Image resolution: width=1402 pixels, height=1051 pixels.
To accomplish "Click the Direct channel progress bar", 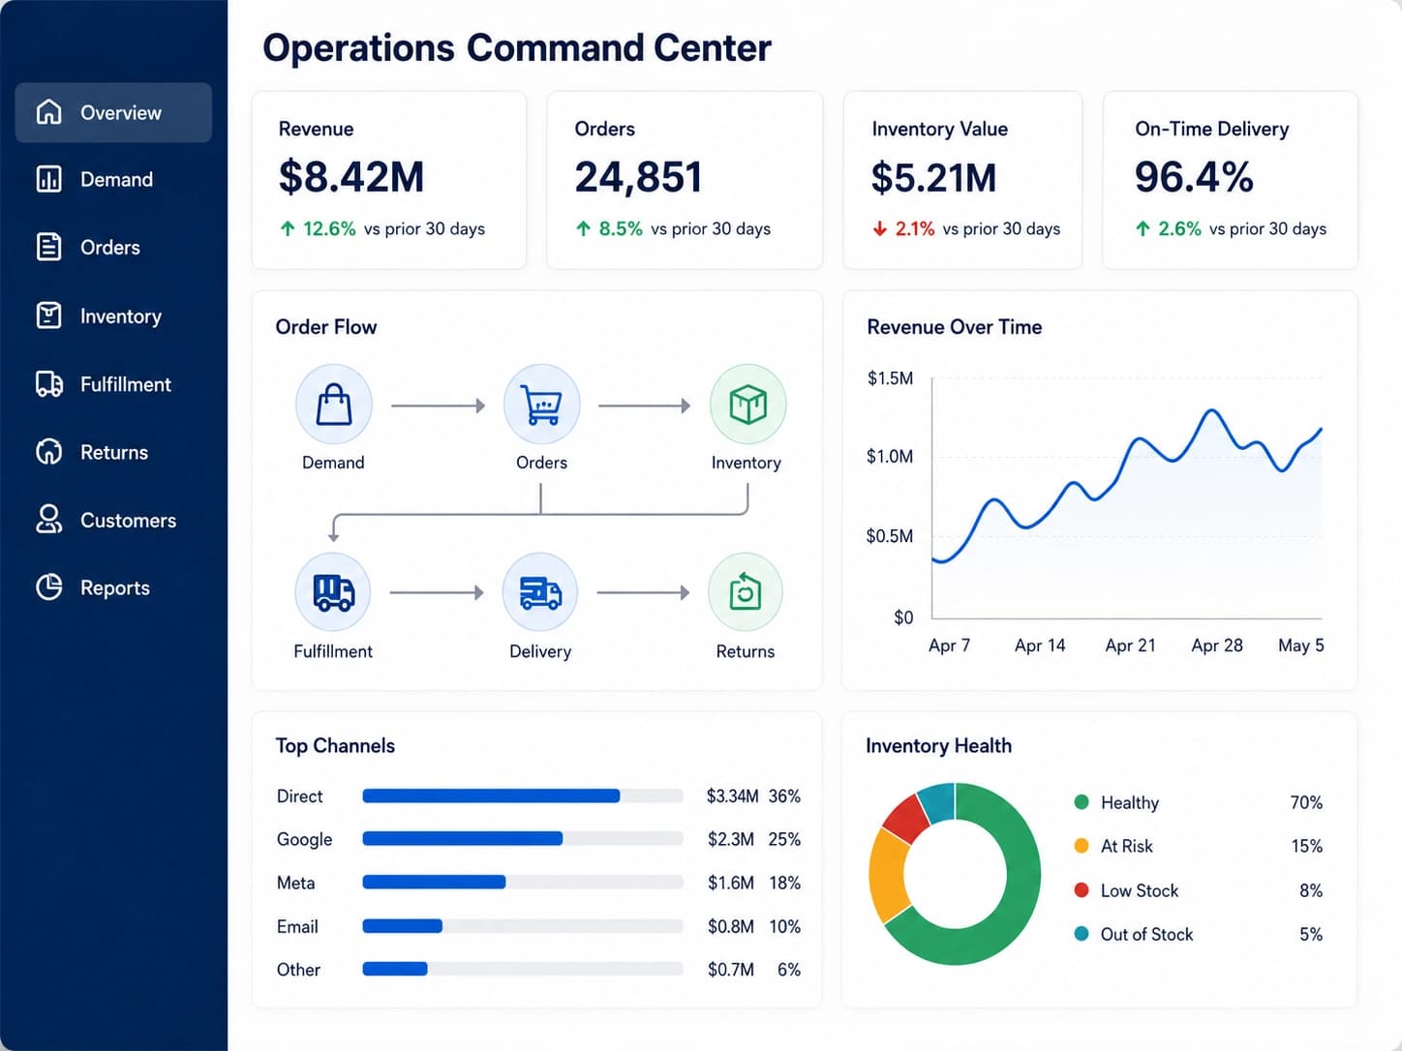I will (x=523, y=796).
